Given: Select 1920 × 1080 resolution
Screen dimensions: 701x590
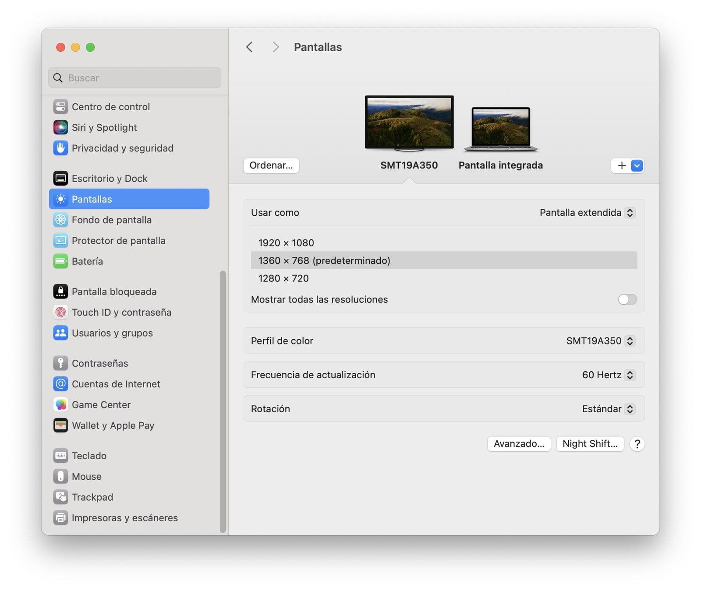Looking at the screenshot, I should pos(444,243).
